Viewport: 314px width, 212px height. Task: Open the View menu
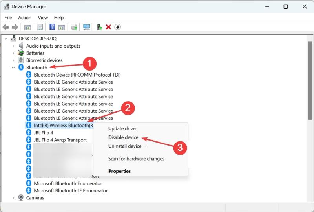point(43,18)
